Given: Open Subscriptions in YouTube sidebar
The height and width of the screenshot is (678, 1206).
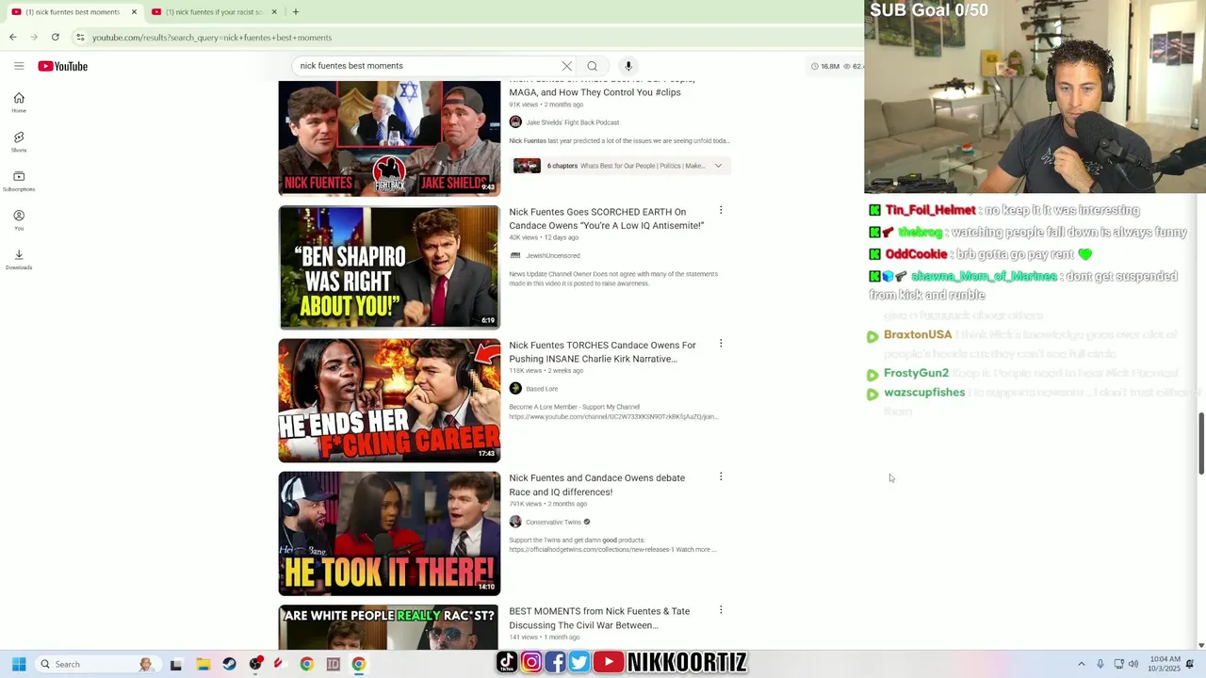Looking at the screenshot, I should [x=19, y=181].
